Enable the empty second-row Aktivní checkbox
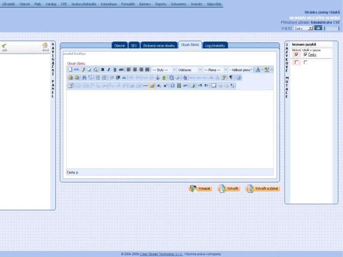 click(296, 62)
